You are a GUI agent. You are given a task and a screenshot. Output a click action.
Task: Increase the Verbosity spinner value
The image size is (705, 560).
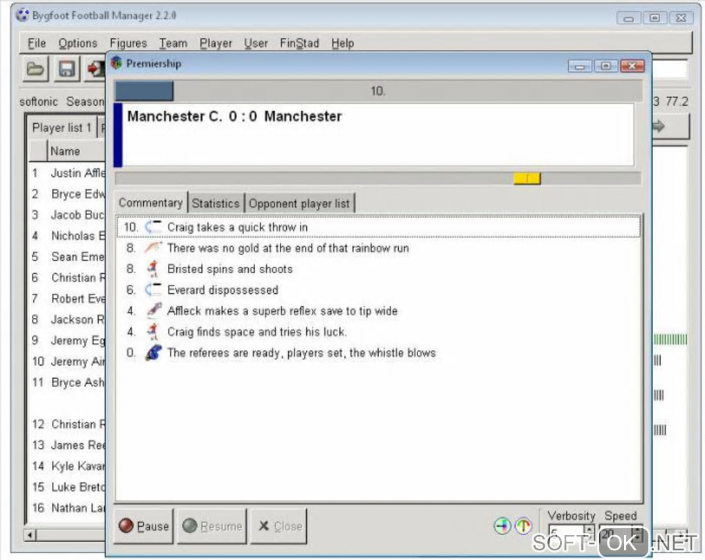point(589,530)
